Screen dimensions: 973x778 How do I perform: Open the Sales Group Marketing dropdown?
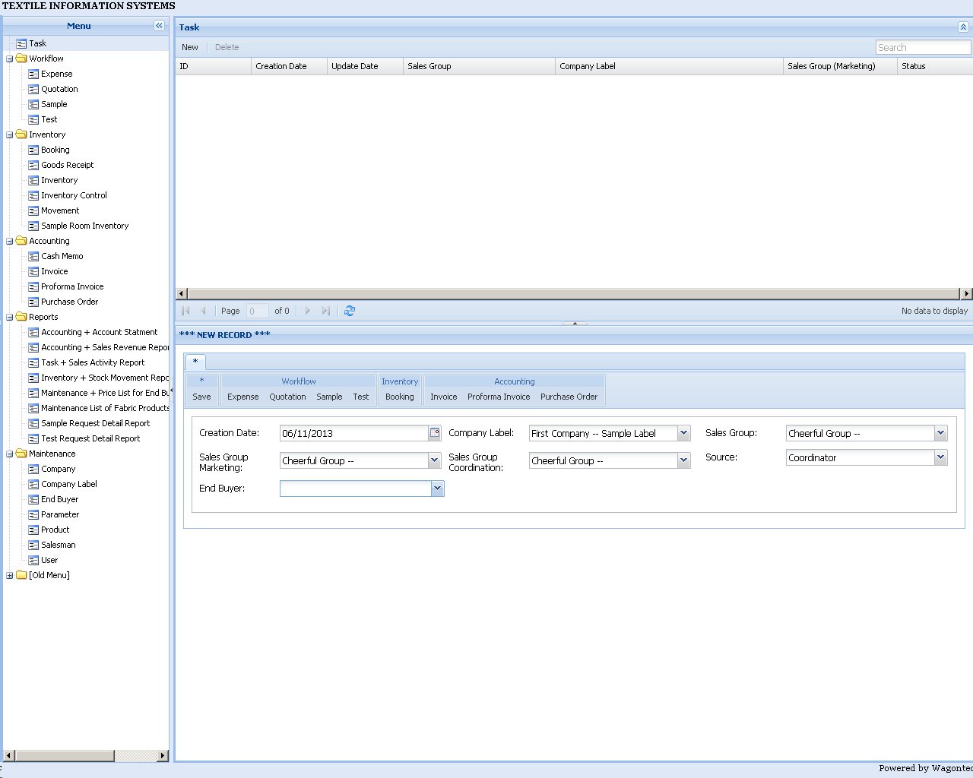[435, 460]
